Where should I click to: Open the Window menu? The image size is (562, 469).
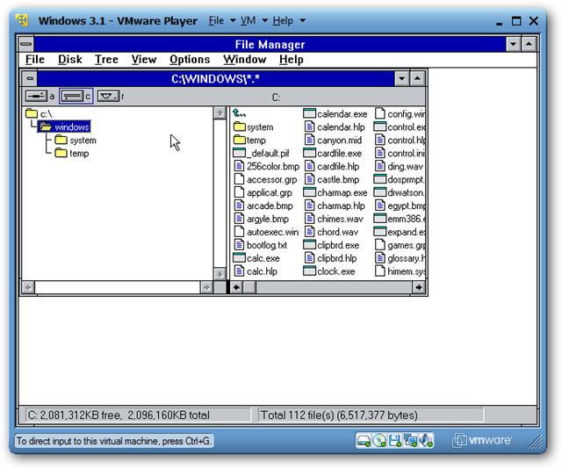click(x=244, y=60)
